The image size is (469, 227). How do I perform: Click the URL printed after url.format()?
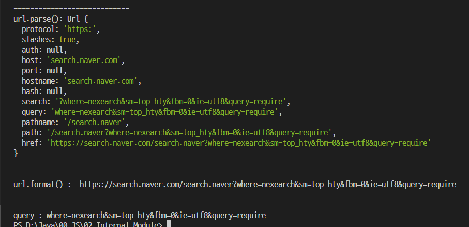pos(268,184)
